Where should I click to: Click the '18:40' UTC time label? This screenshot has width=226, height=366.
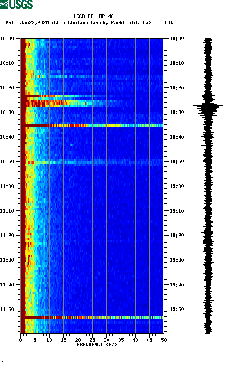pyautogui.click(x=176, y=137)
